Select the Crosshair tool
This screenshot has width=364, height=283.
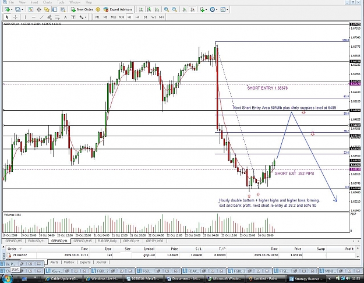[x=15, y=17]
